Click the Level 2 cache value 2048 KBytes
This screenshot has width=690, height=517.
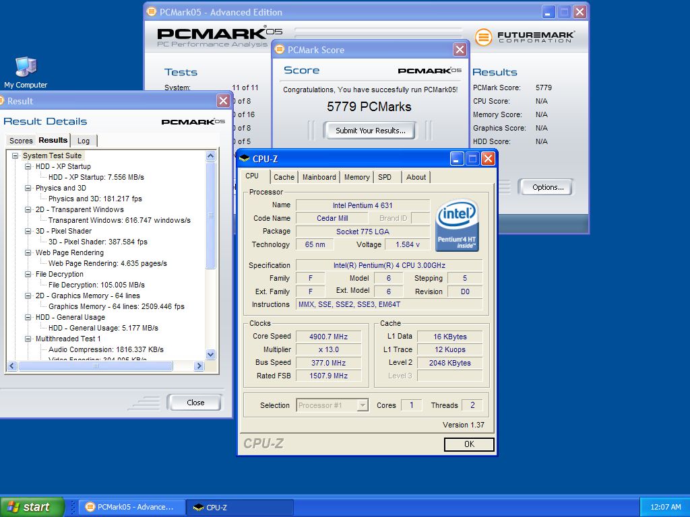tap(449, 363)
